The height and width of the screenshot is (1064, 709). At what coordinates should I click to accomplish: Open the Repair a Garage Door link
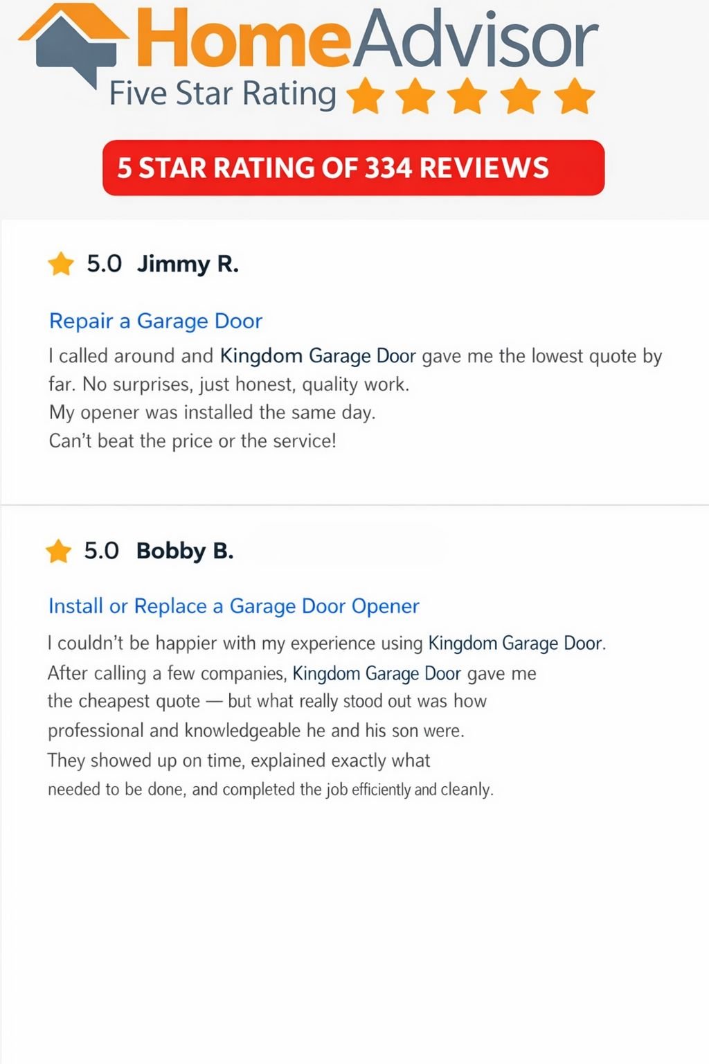coord(156,321)
